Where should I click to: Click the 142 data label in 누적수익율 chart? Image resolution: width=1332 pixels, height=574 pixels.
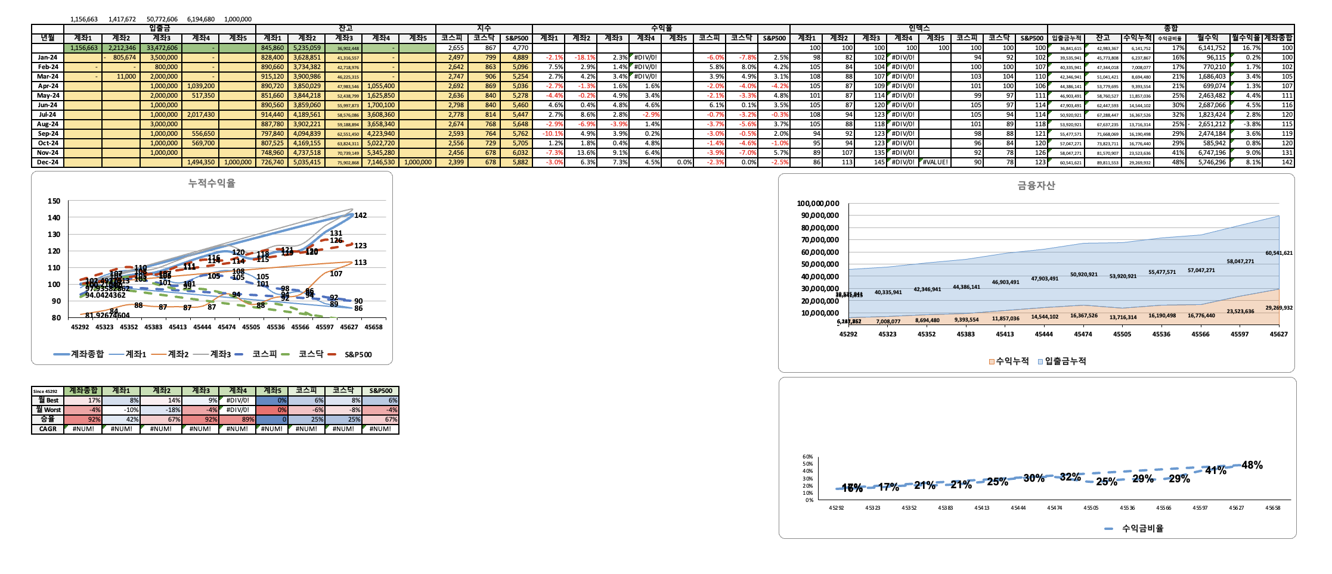click(361, 216)
